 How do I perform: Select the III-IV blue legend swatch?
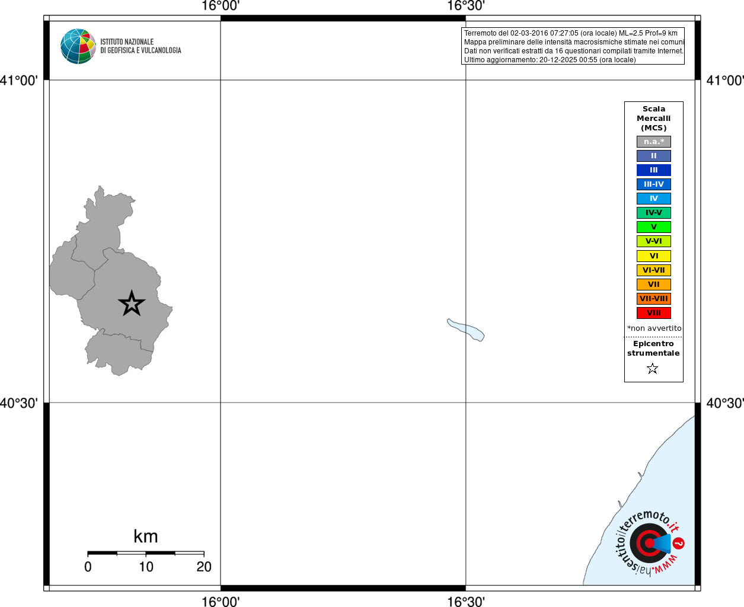(x=654, y=184)
